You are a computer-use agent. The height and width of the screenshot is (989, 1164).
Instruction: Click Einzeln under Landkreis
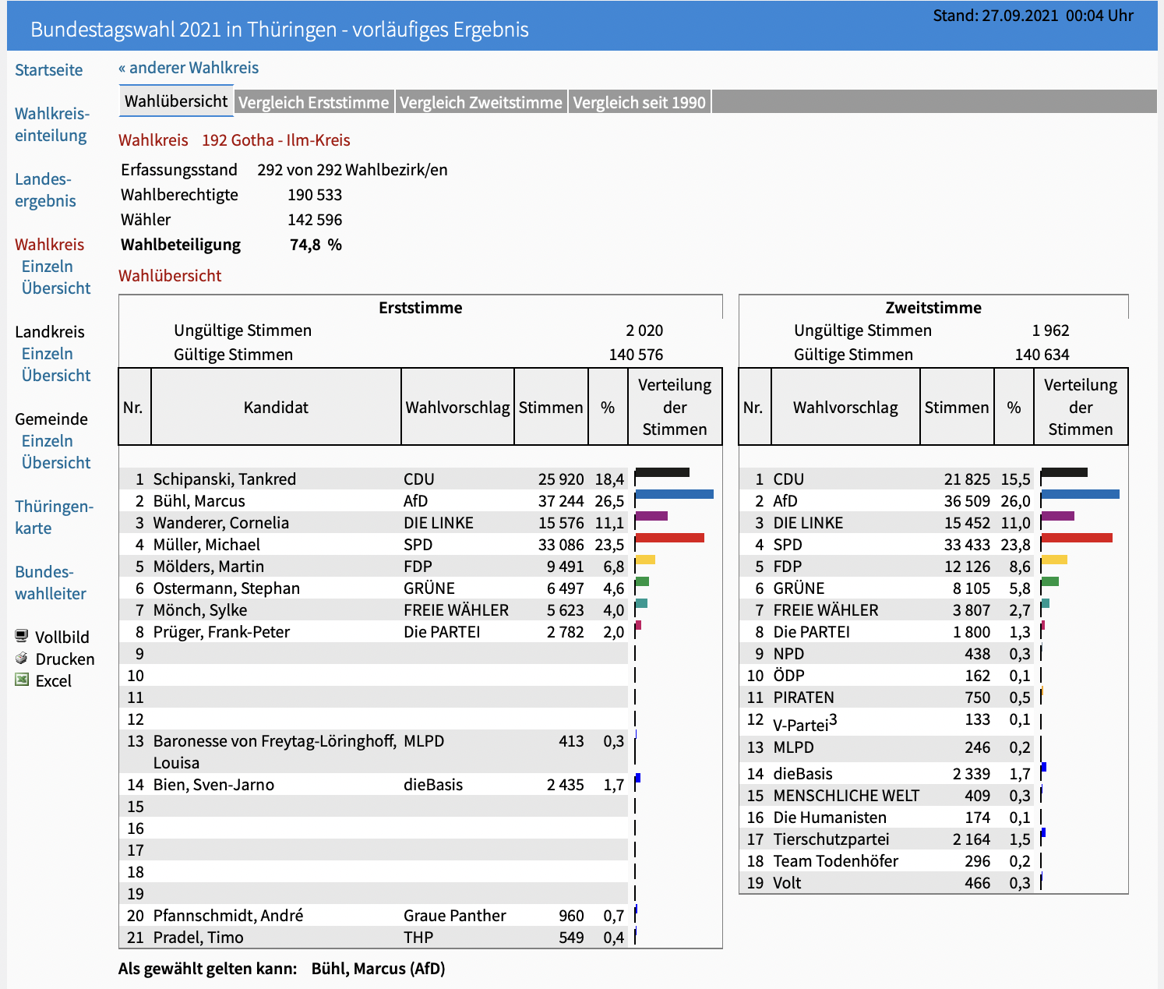(47, 354)
